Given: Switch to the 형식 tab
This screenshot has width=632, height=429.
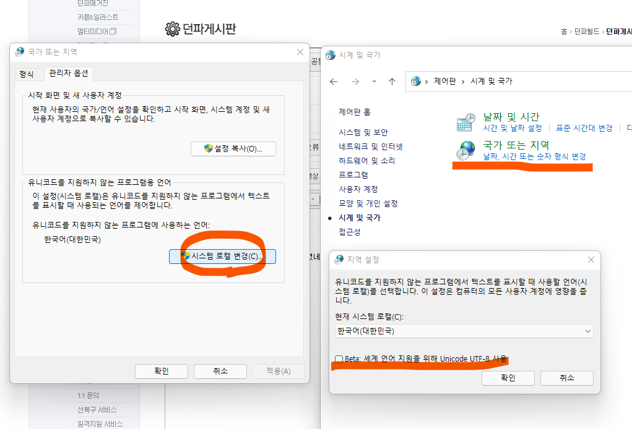Looking at the screenshot, I should (27, 74).
